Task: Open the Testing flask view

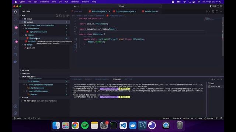Action: click(15, 48)
